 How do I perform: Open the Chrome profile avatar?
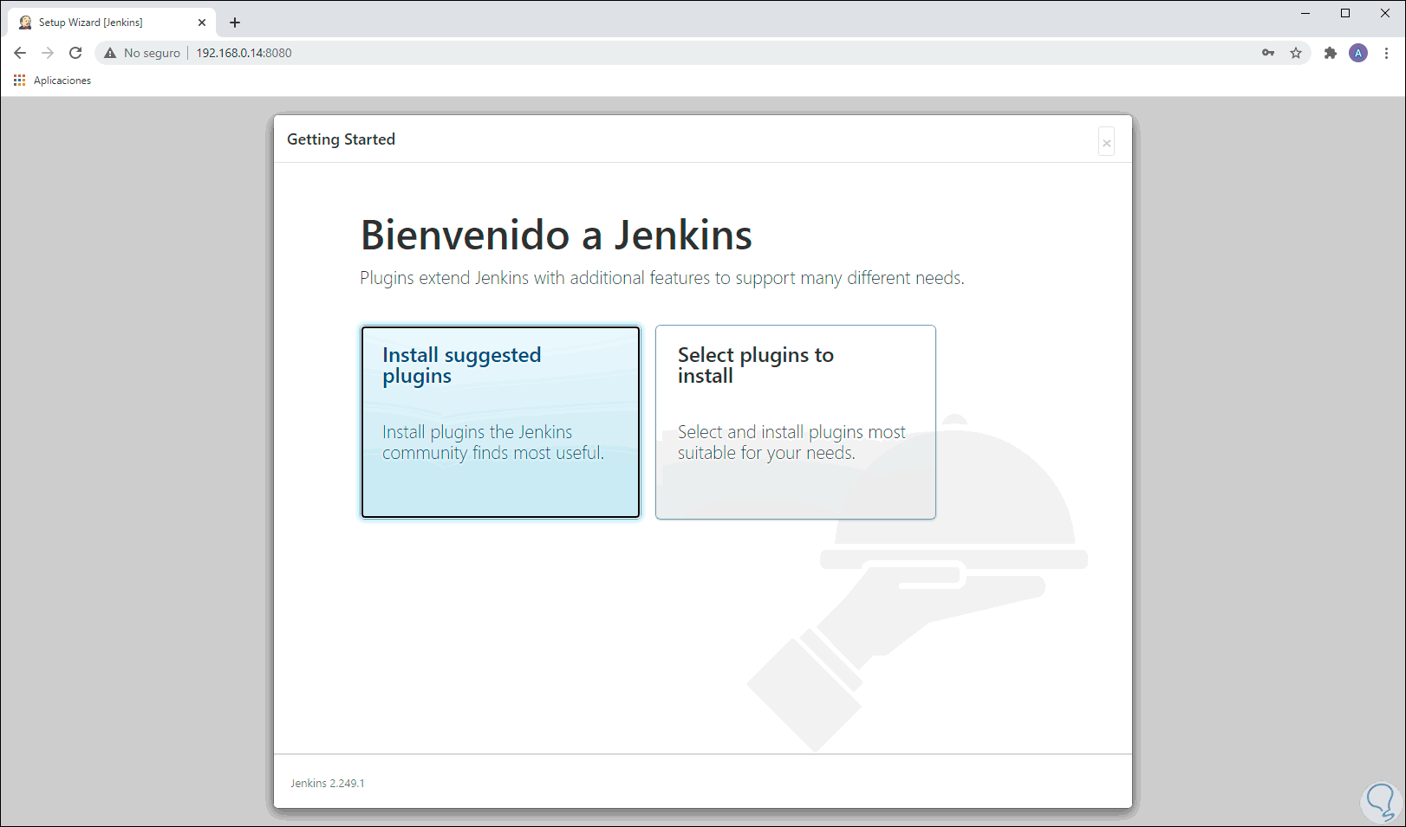[x=1358, y=53]
